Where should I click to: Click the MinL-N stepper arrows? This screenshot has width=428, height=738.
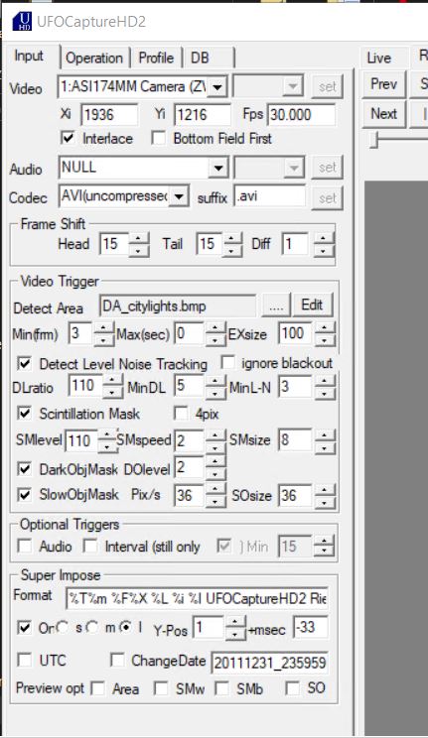(325, 388)
